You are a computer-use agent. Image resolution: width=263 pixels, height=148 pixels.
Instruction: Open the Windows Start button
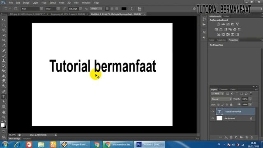click(5, 144)
